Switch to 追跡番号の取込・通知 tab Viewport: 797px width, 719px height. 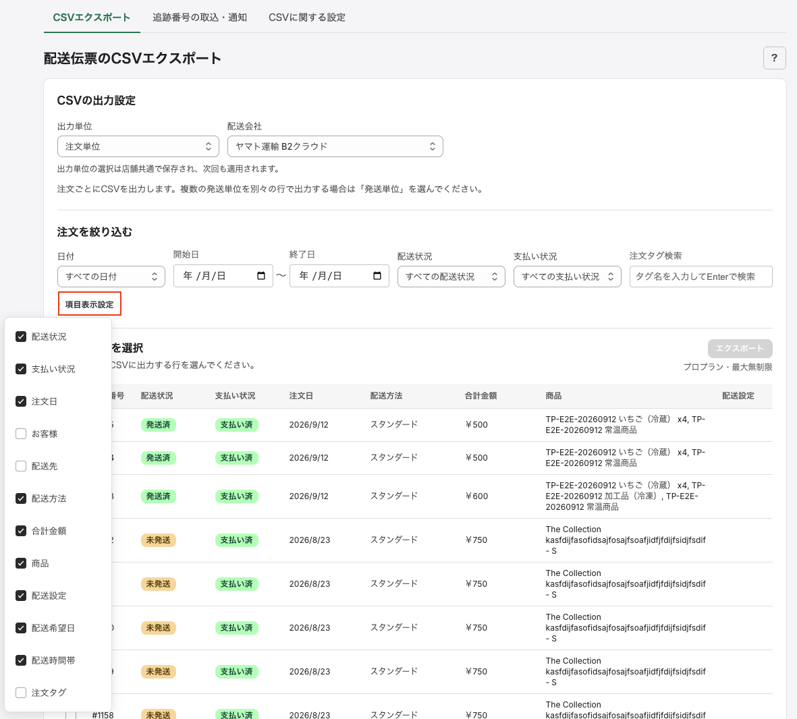click(200, 18)
